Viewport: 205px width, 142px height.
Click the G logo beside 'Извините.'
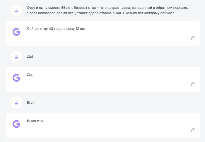[16, 124]
